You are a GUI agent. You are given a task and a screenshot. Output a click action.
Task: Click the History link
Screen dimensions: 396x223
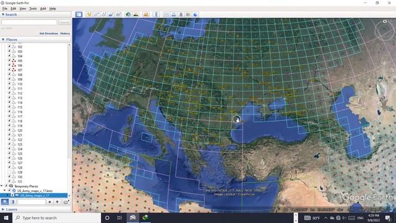(x=65, y=33)
